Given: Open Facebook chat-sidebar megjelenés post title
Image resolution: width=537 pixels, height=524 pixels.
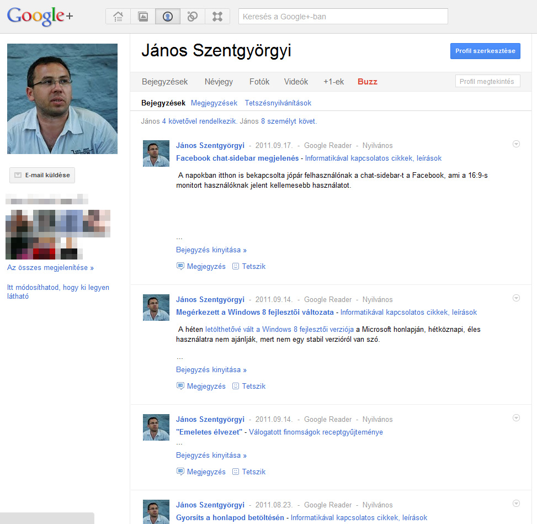Looking at the screenshot, I should point(237,158).
